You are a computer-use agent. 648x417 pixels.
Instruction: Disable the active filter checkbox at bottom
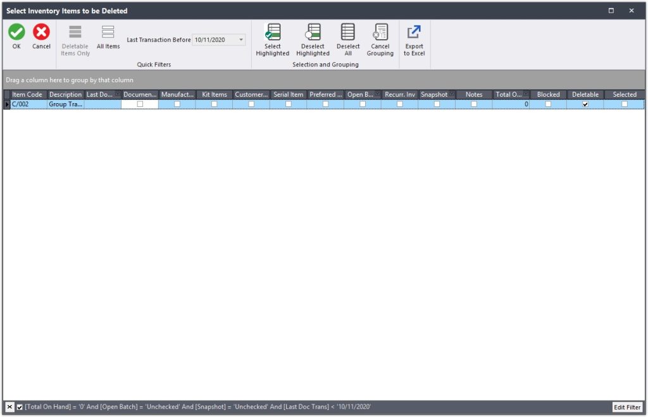tap(20, 407)
